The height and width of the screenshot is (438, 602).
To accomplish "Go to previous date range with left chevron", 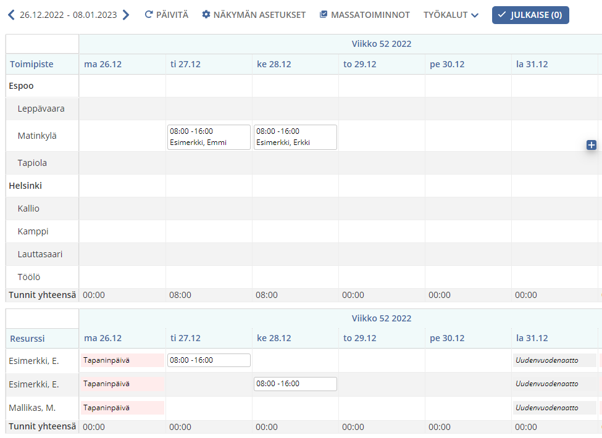I will 11,15.
